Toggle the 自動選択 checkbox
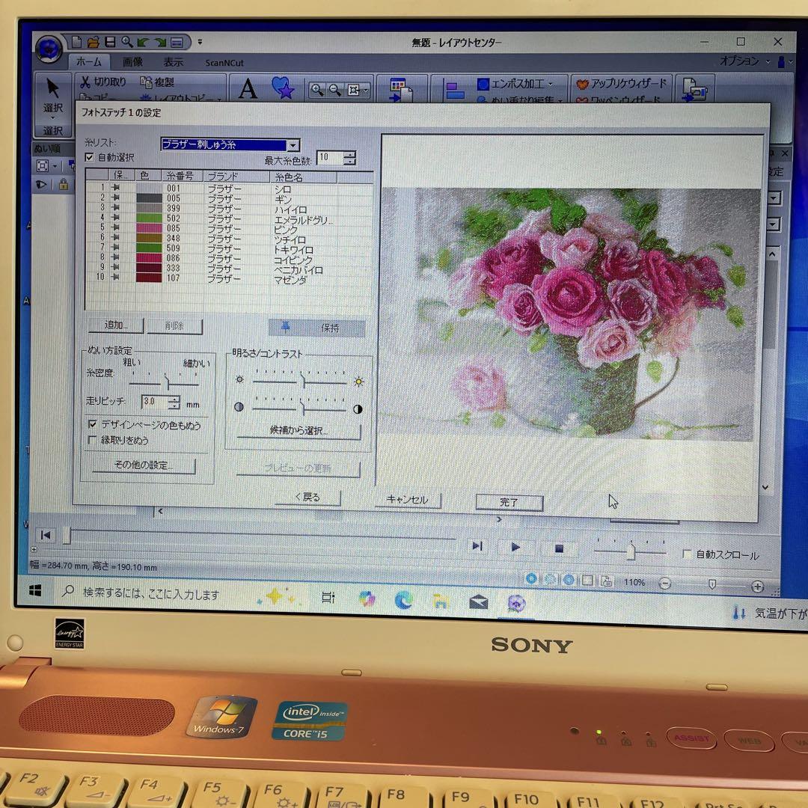This screenshot has height=808, width=808. (x=89, y=156)
